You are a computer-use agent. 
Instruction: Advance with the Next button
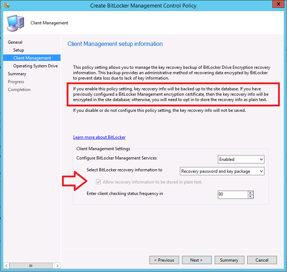(197, 260)
